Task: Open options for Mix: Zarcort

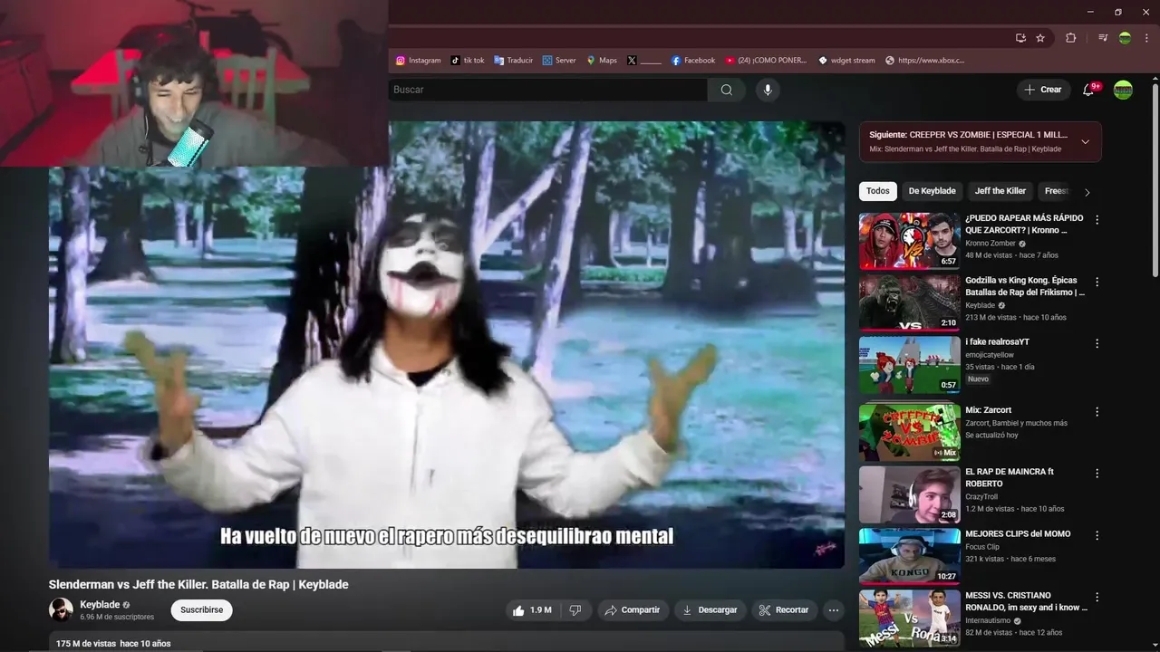Action: tap(1097, 411)
